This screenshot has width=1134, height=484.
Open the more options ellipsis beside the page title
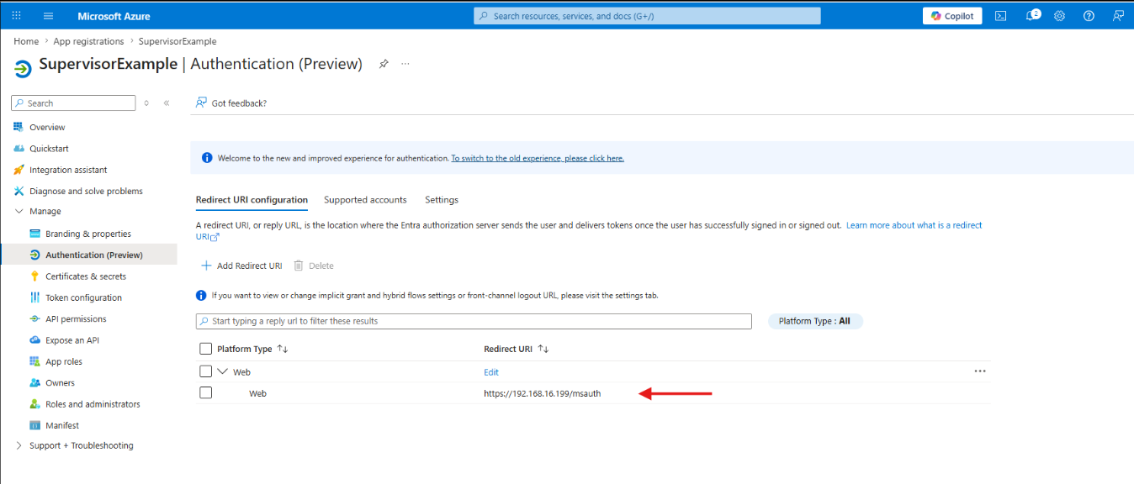click(405, 64)
